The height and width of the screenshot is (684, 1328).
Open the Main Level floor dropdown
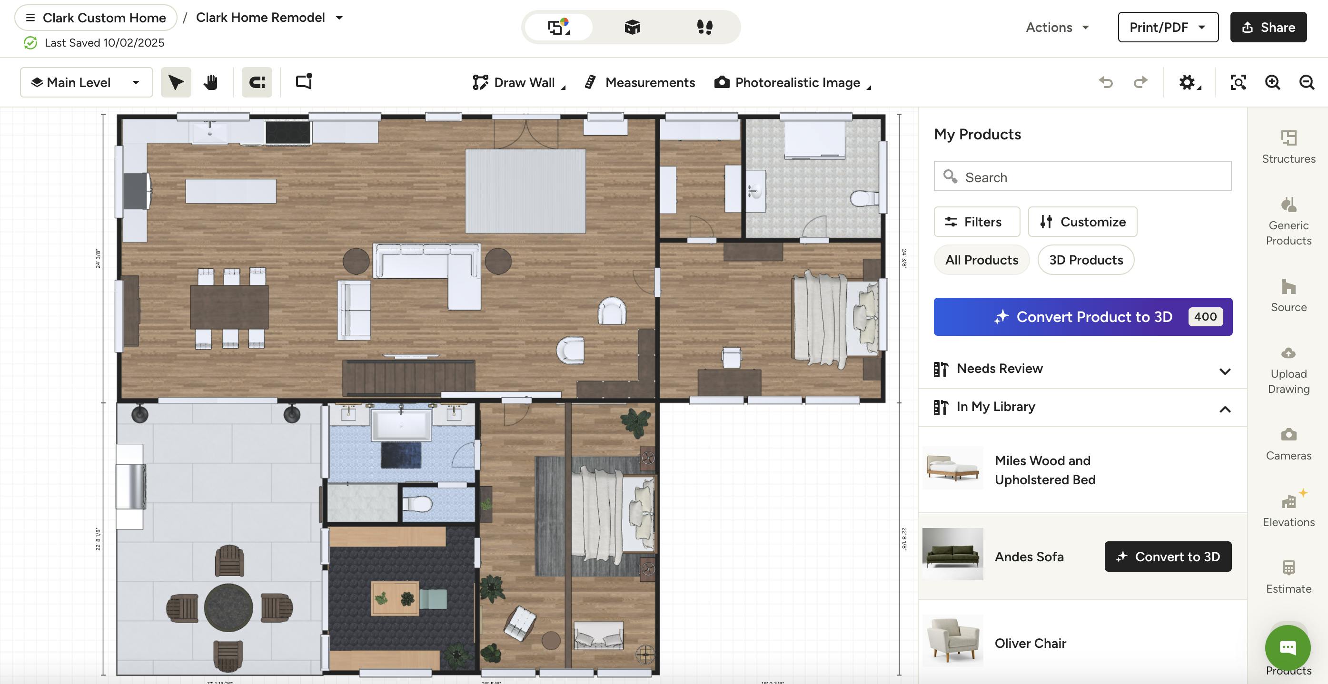(x=86, y=82)
